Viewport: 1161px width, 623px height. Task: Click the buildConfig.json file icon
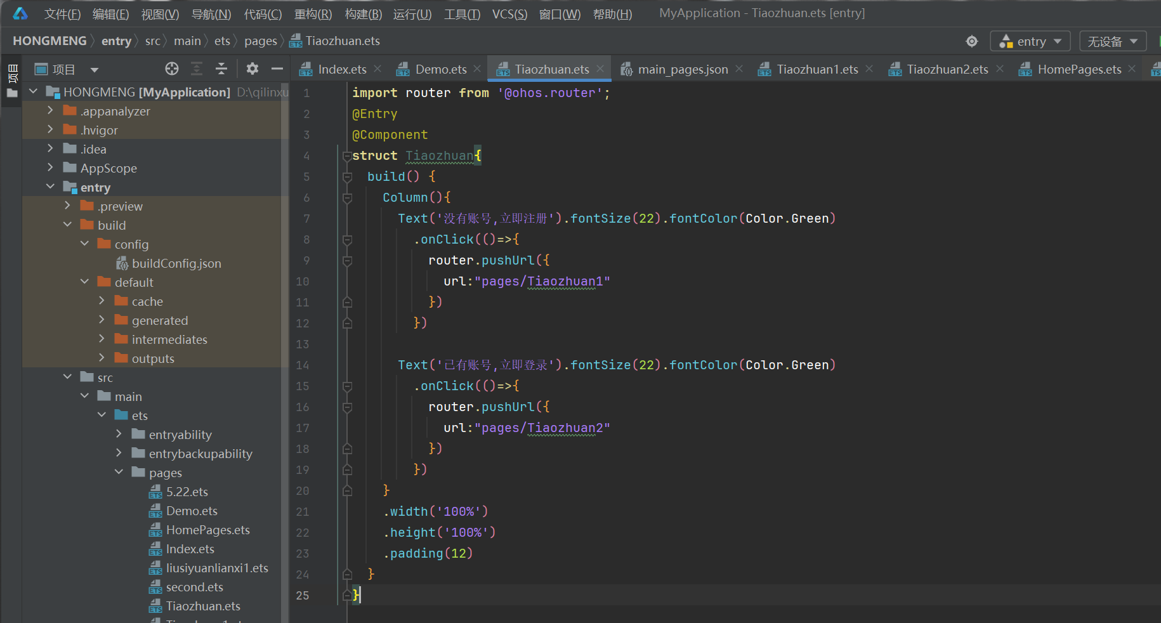[122, 263]
